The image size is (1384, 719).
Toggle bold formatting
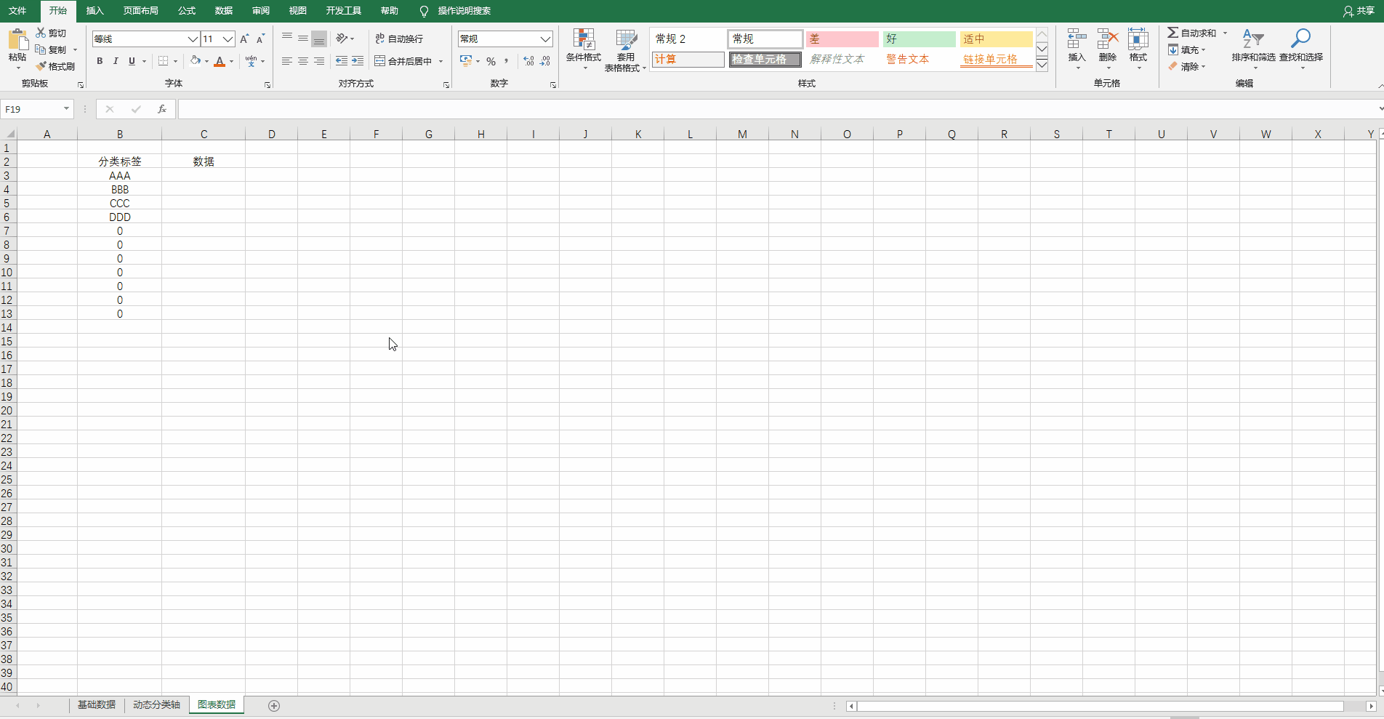[100, 61]
